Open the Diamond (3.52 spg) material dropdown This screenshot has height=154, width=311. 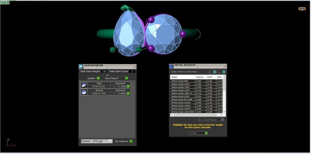(x=97, y=141)
